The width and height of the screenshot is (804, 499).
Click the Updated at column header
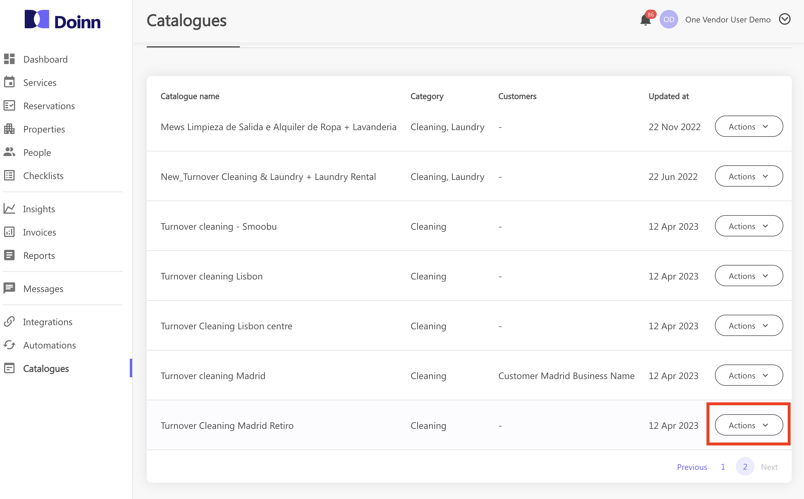coord(668,96)
